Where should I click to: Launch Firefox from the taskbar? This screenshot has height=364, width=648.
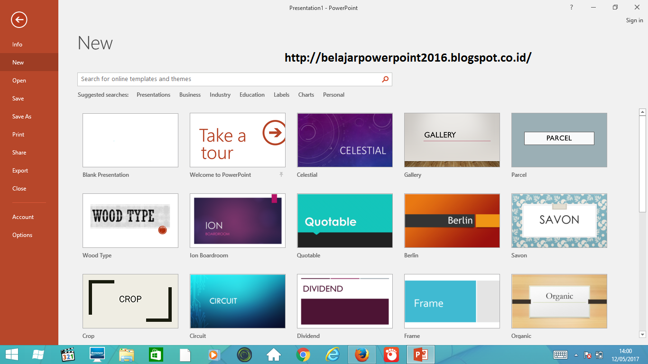[x=362, y=354]
